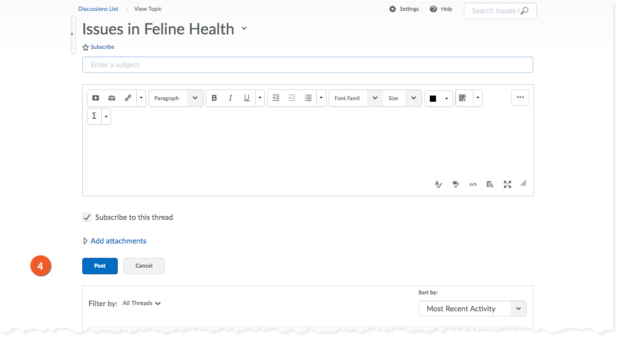Toggle bold formatting
This screenshot has width=617, height=337.
point(214,98)
